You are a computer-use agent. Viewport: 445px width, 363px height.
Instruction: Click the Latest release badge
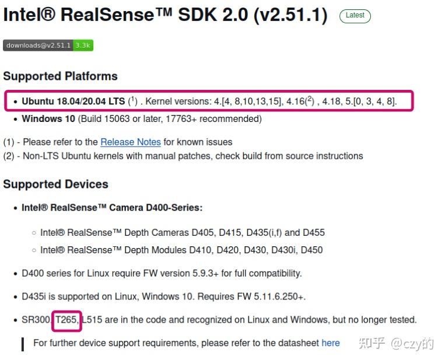[355, 16]
